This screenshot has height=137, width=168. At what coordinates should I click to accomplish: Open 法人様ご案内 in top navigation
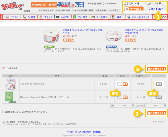[x=63, y=11]
